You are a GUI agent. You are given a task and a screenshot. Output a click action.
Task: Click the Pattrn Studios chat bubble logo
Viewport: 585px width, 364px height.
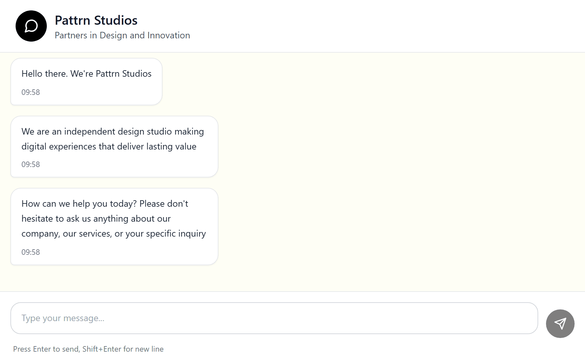31,26
